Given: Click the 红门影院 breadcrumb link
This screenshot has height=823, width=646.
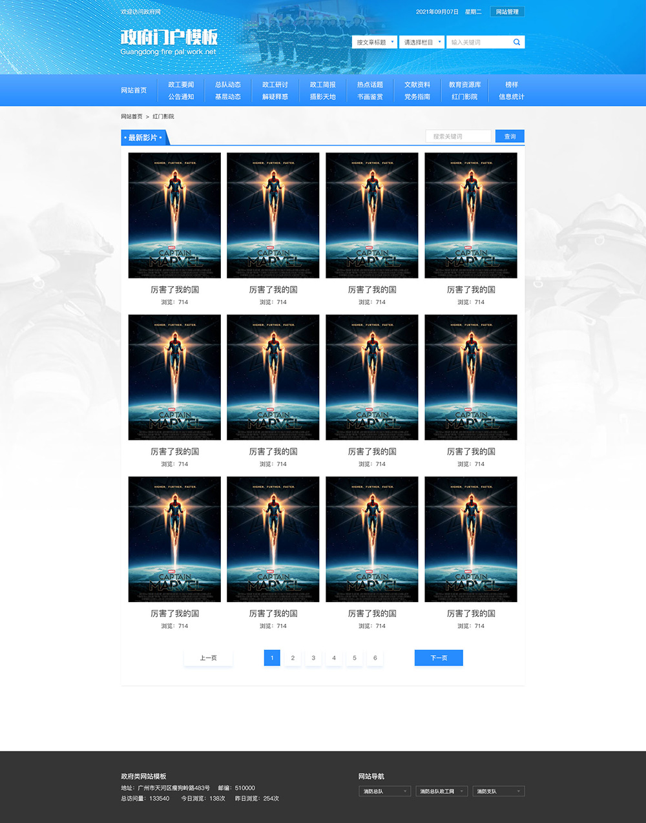Looking at the screenshot, I should tap(163, 117).
